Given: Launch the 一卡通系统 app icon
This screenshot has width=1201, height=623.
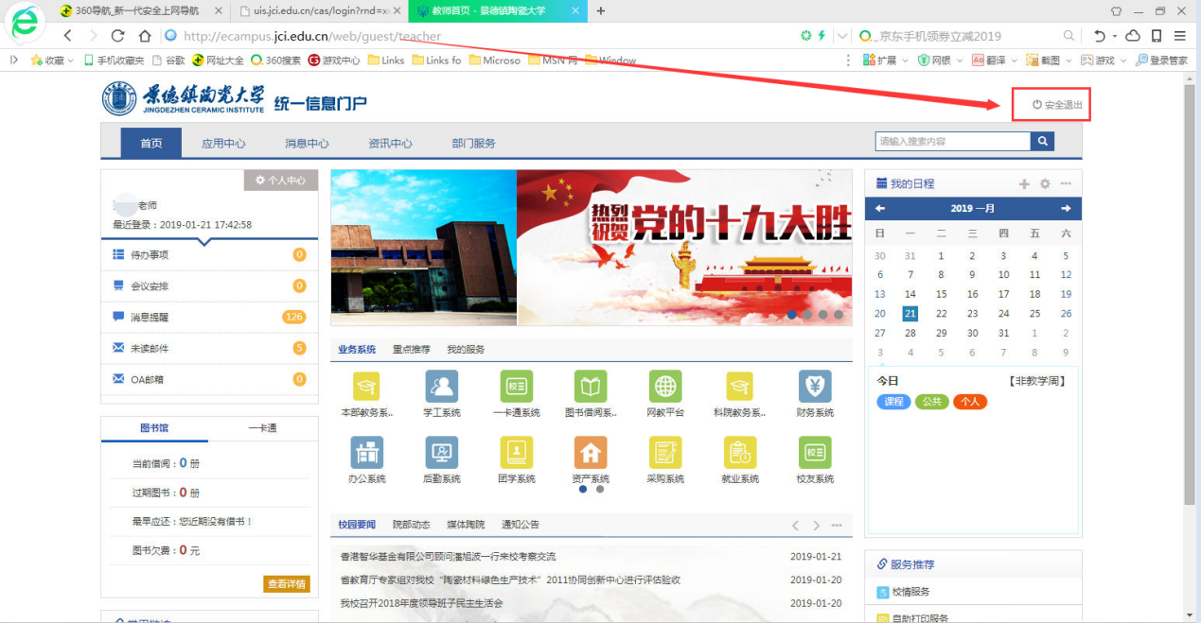Looking at the screenshot, I should [x=516, y=386].
